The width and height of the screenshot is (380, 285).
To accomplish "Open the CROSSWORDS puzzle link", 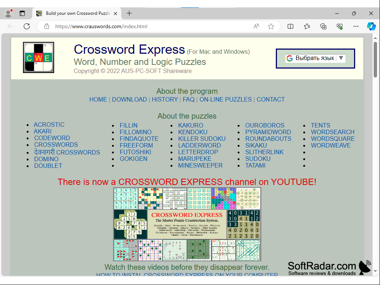I will [56, 145].
